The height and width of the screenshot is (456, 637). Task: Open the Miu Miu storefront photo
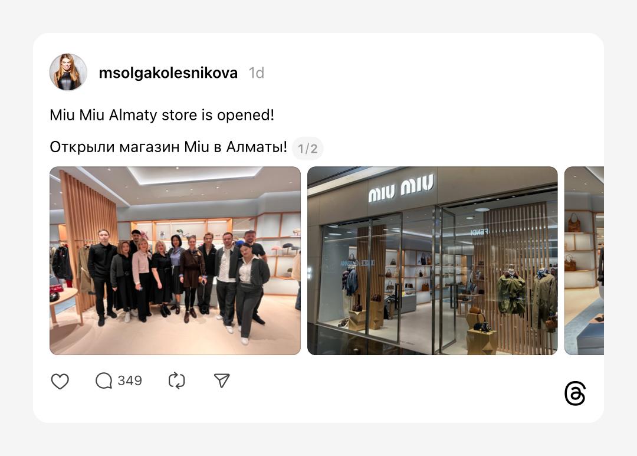point(432,261)
